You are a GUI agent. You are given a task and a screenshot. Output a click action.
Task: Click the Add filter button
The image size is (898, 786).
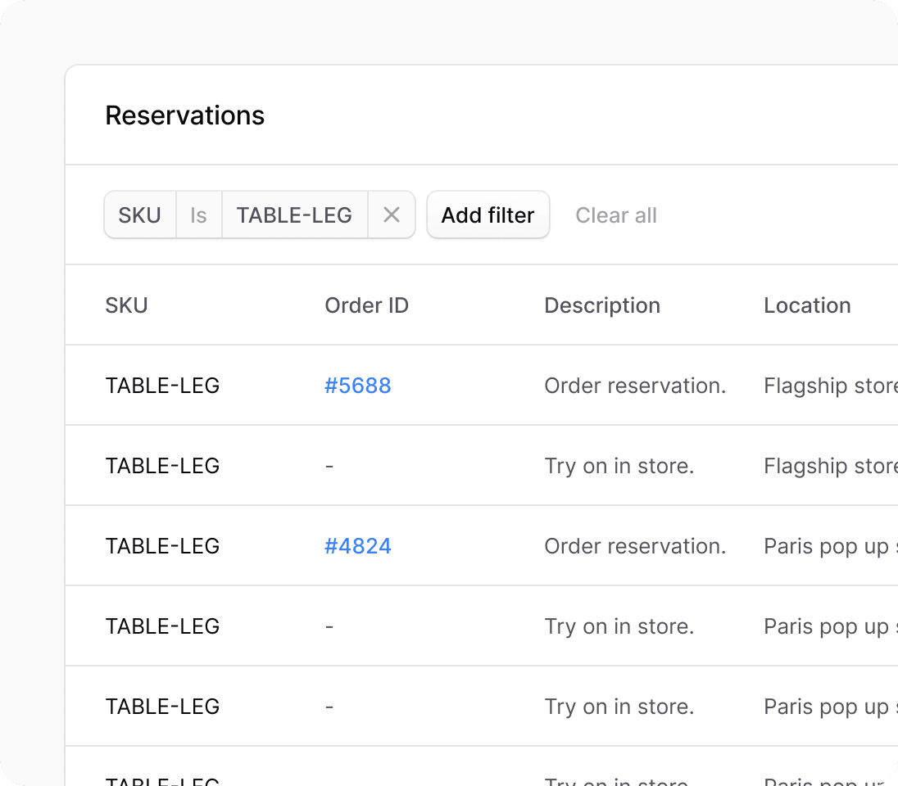point(488,215)
